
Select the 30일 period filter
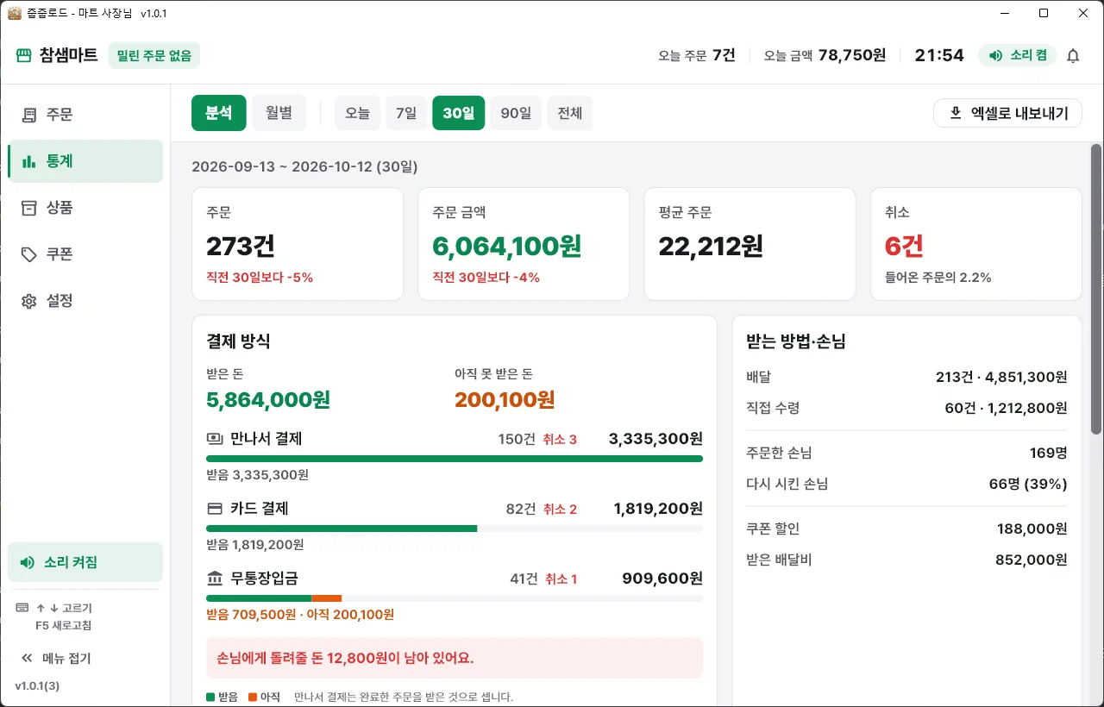coord(459,113)
